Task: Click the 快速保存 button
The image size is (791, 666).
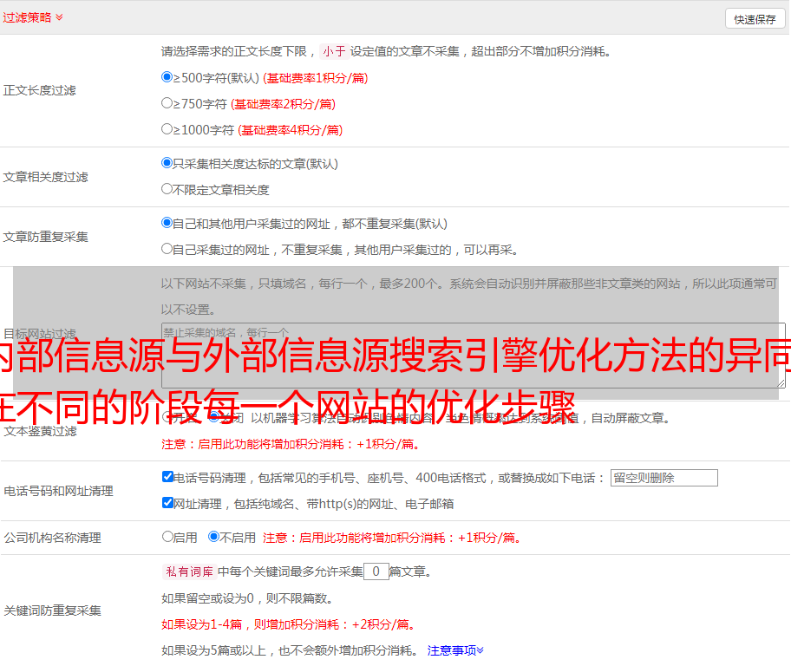Action: (755, 19)
